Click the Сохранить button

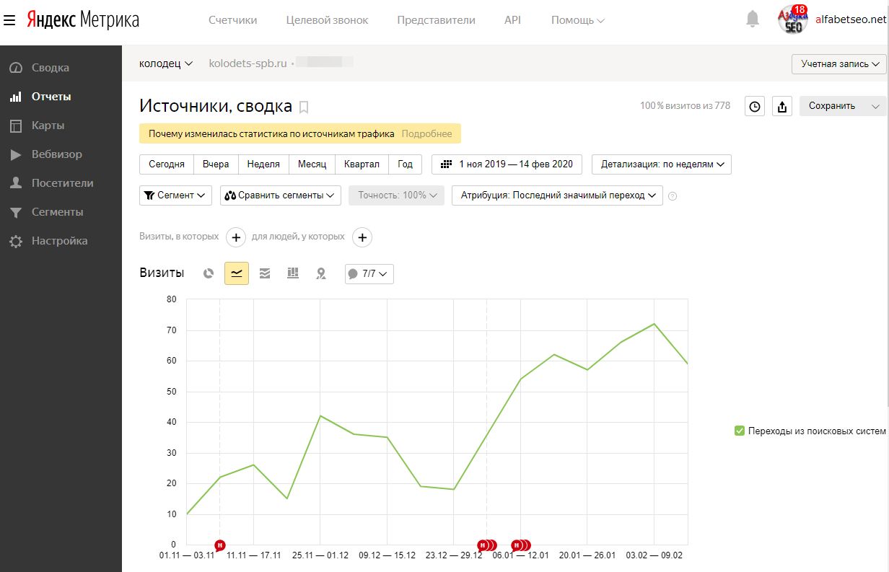tap(832, 106)
